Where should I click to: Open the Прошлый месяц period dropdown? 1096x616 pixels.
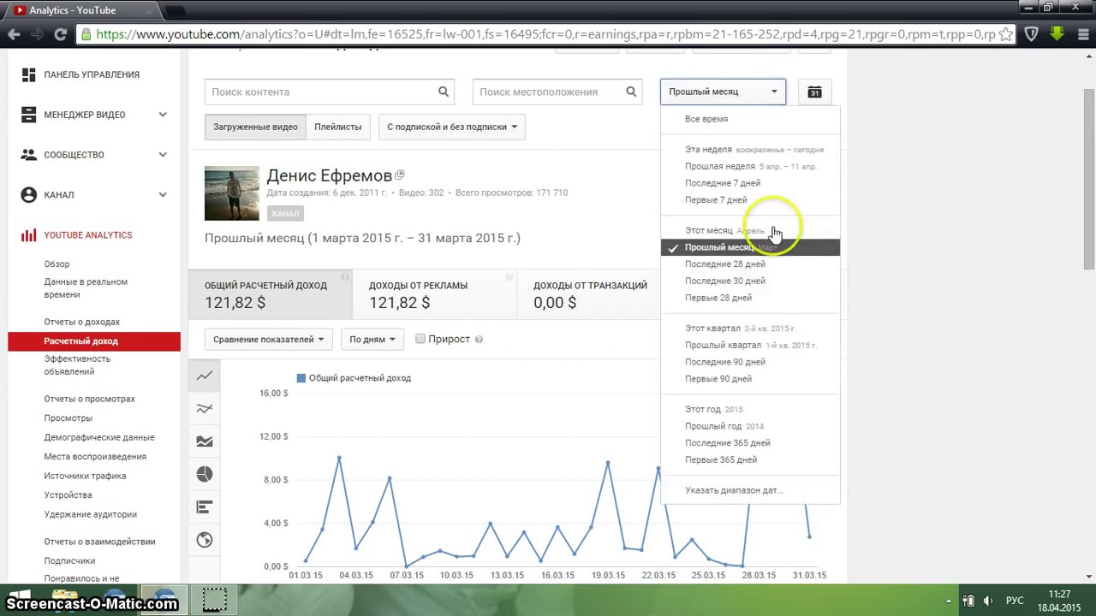click(x=723, y=92)
